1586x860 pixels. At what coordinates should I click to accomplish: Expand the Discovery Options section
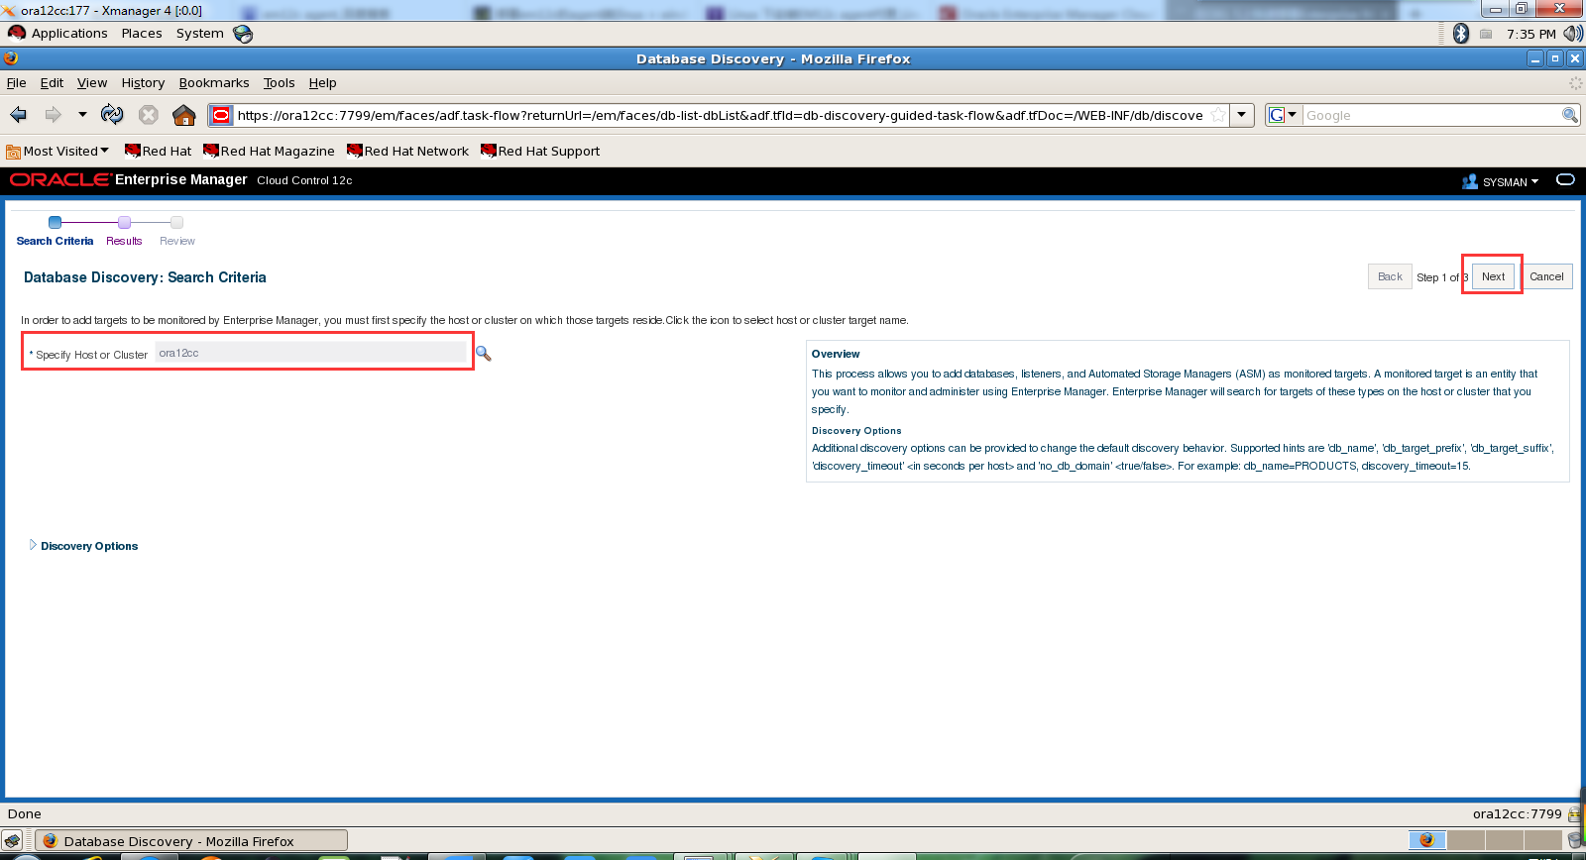coord(33,545)
